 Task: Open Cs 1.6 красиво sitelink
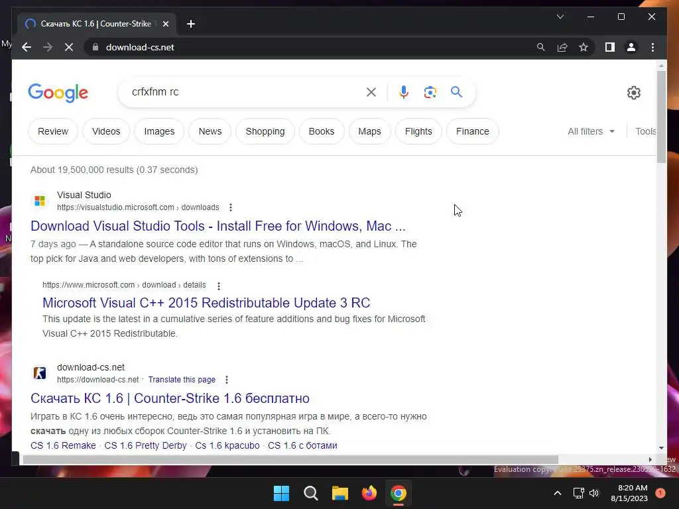(x=227, y=445)
